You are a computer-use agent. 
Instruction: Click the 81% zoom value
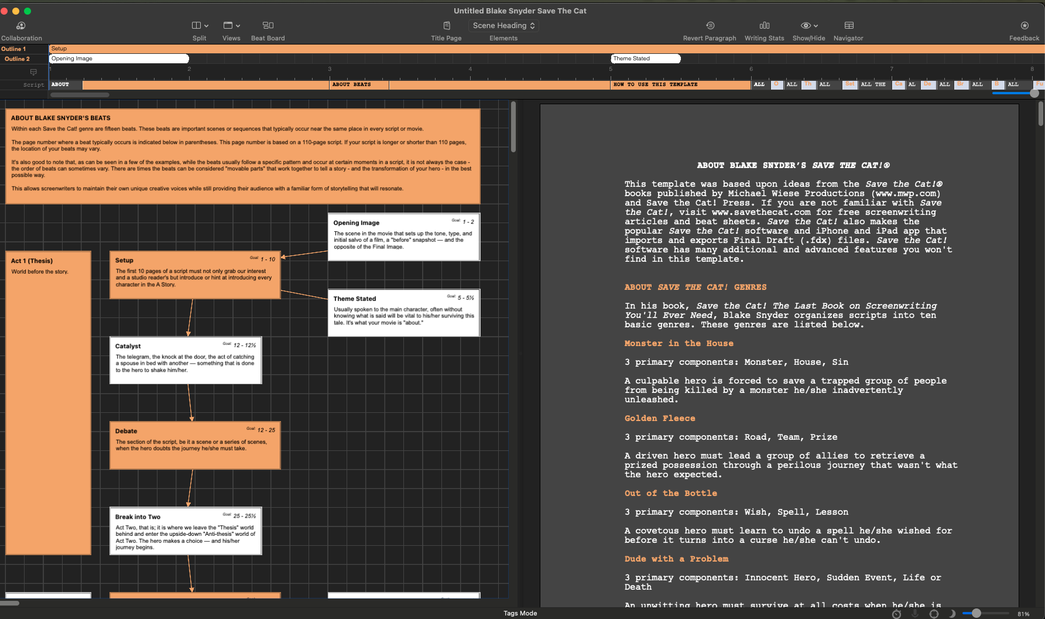pyautogui.click(x=1023, y=614)
